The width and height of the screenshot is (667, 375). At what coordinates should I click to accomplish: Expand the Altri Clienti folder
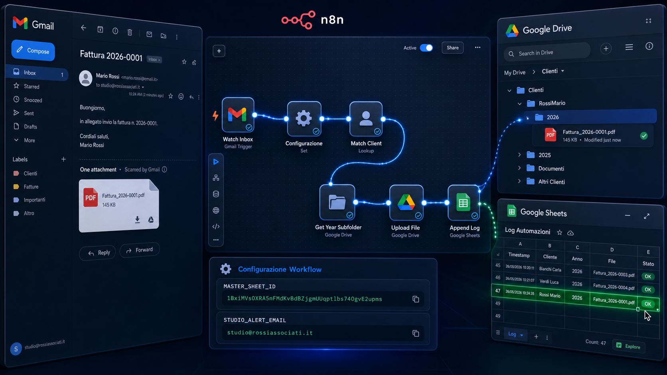(x=519, y=181)
